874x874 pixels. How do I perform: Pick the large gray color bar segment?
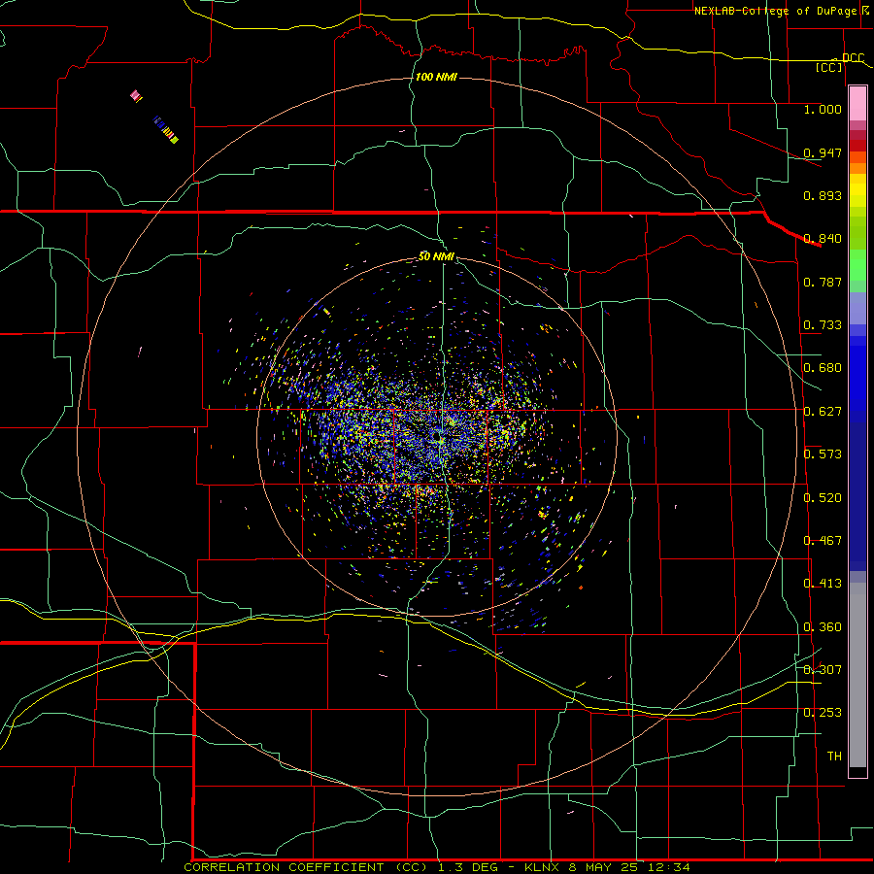[x=857, y=675]
